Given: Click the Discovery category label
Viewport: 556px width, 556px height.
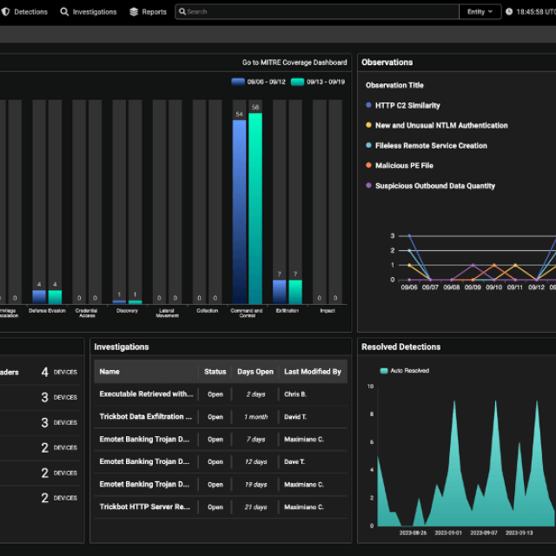Looking at the screenshot, I should [x=127, y=311].
